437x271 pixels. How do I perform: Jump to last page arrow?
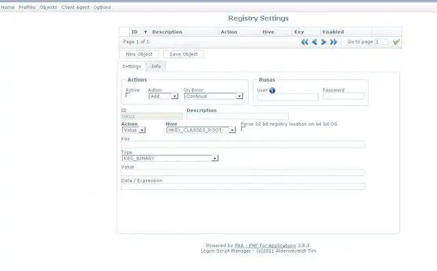pos(334,42)
